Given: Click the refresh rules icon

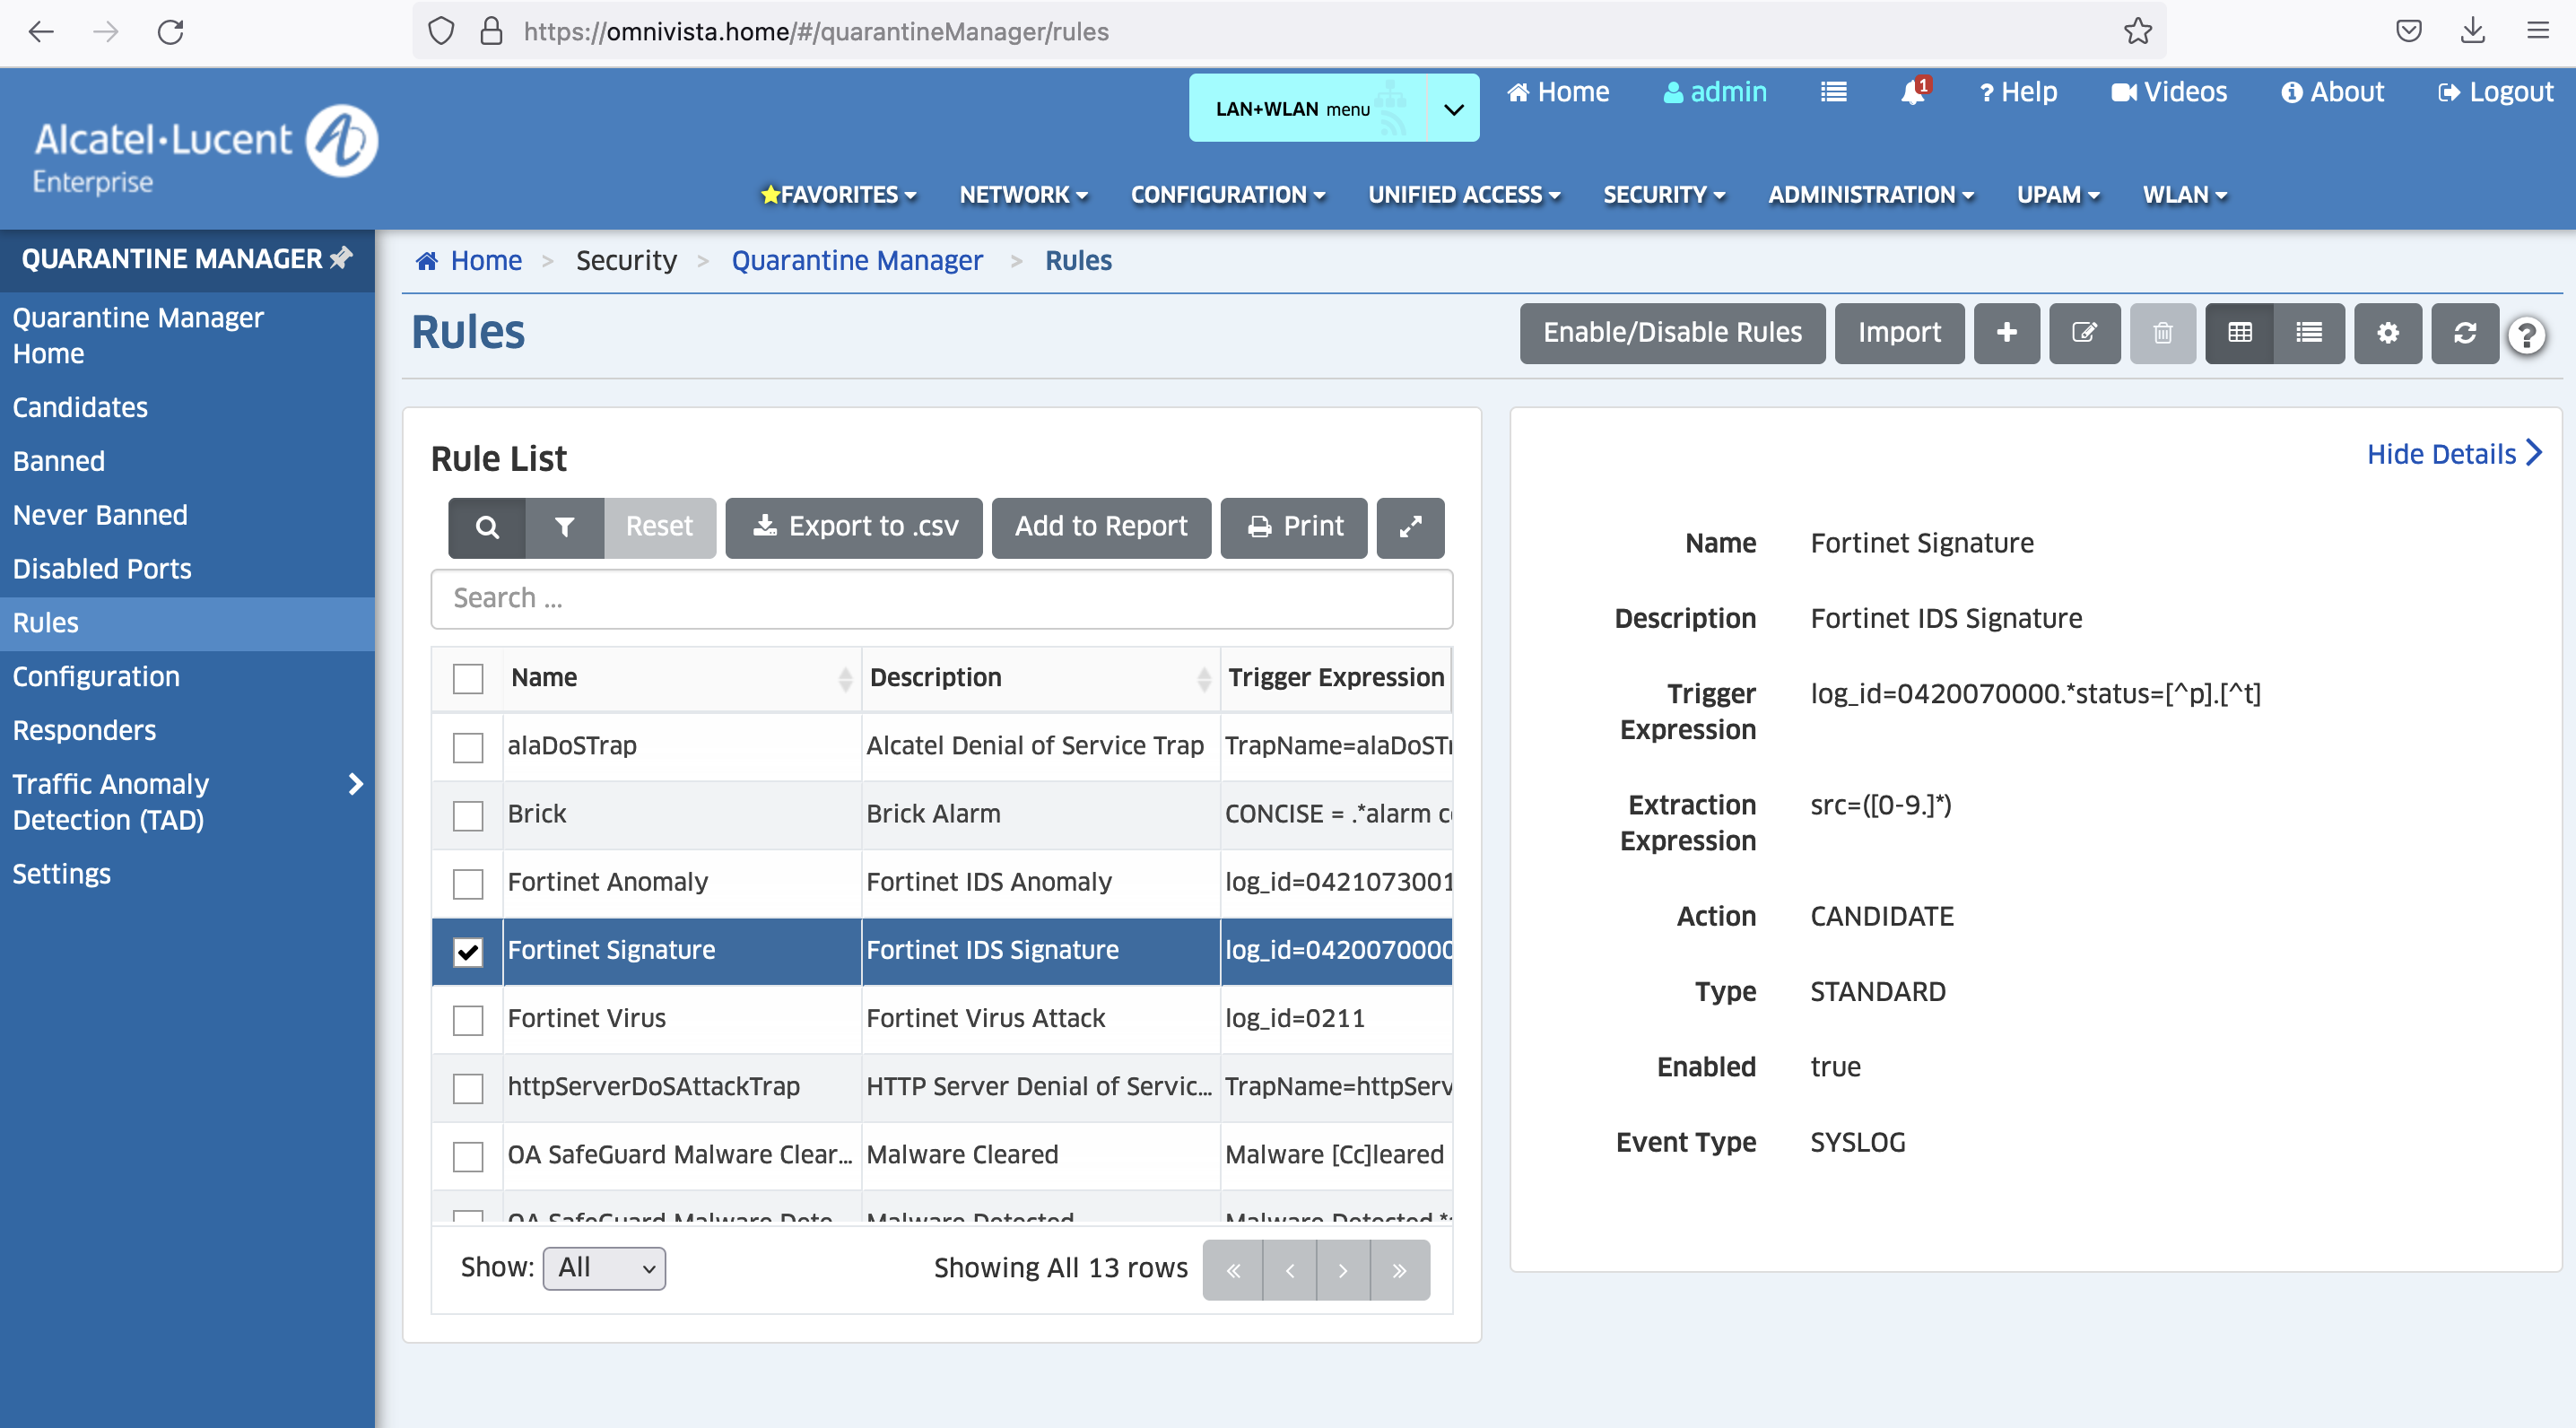Looking at the screenshot, I should (x=2464, y=333).
